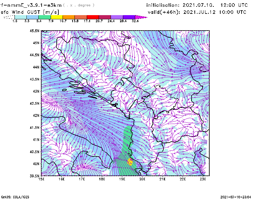Click the 41.5N latitude label

35,128
